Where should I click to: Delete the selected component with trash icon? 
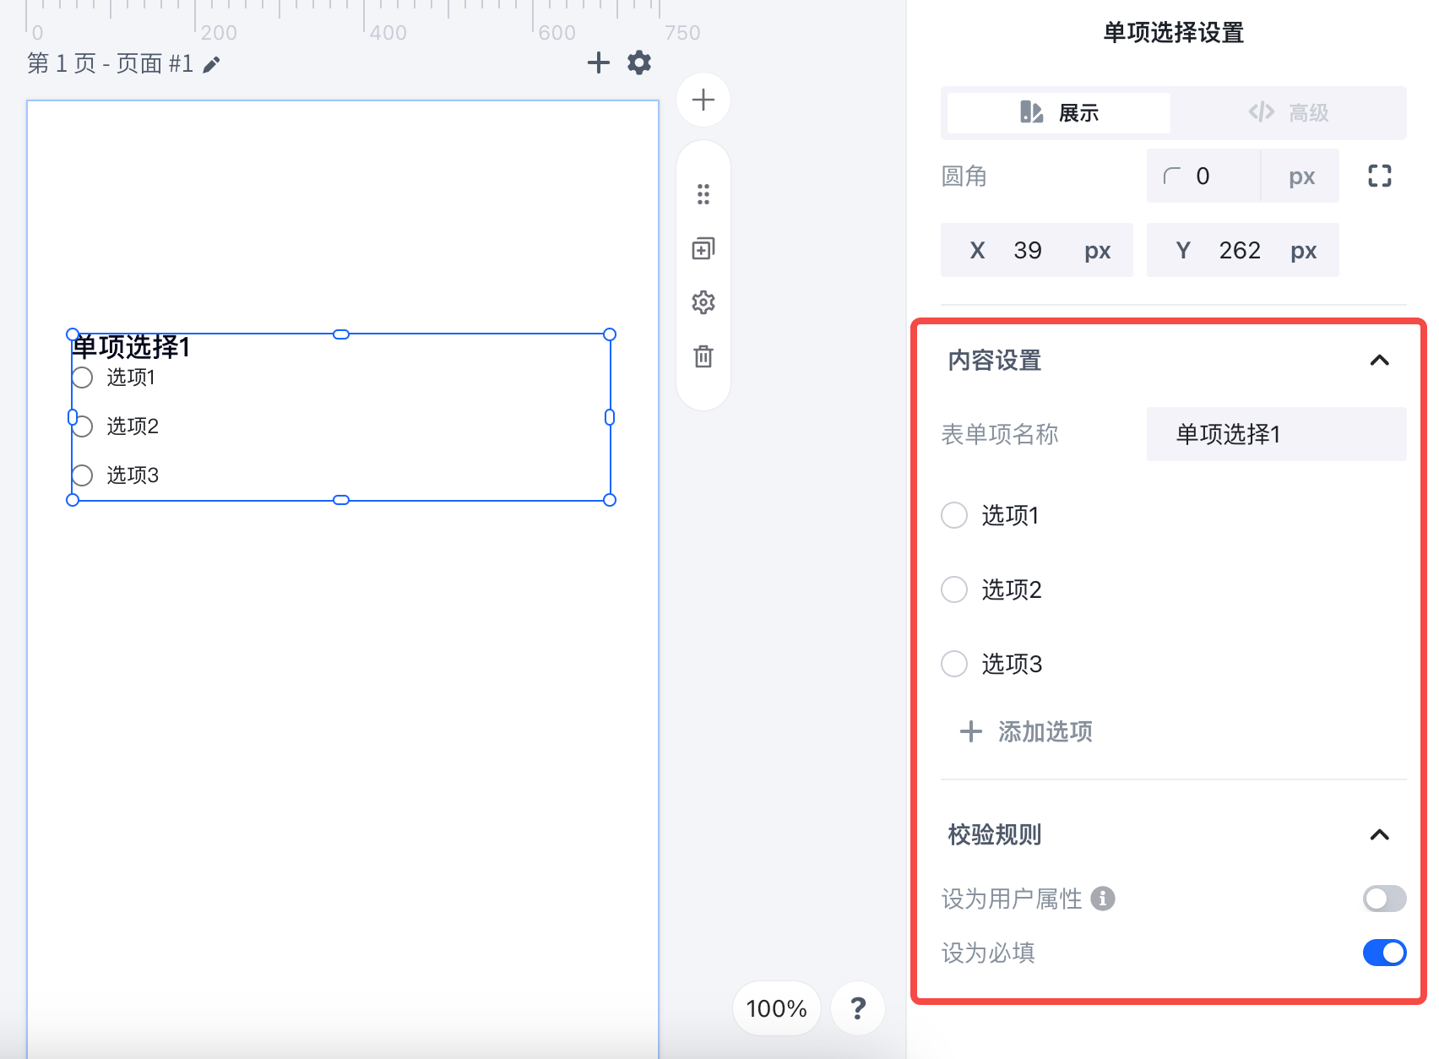703,356
